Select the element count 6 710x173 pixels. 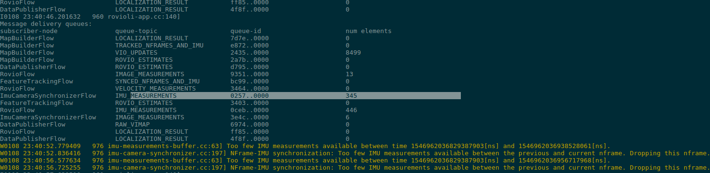(348, 117)
